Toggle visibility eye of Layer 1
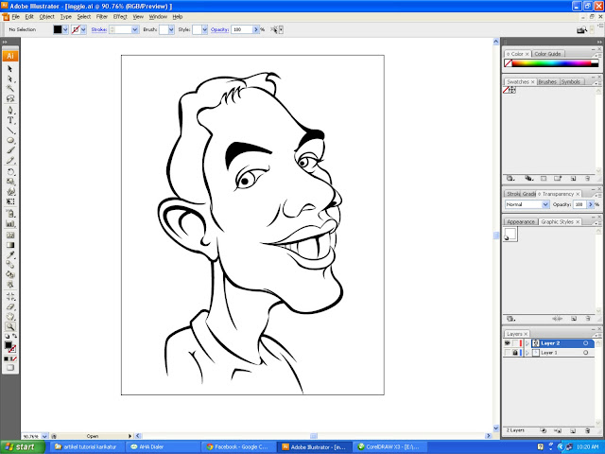 [x=508, y=353]
